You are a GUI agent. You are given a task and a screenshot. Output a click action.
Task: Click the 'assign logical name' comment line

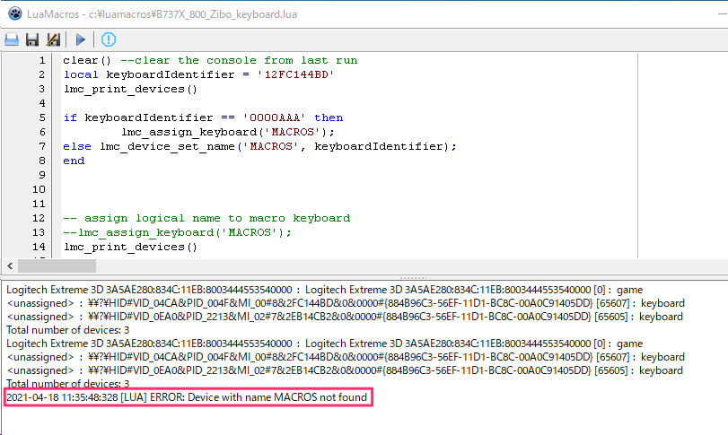(206, 218)
